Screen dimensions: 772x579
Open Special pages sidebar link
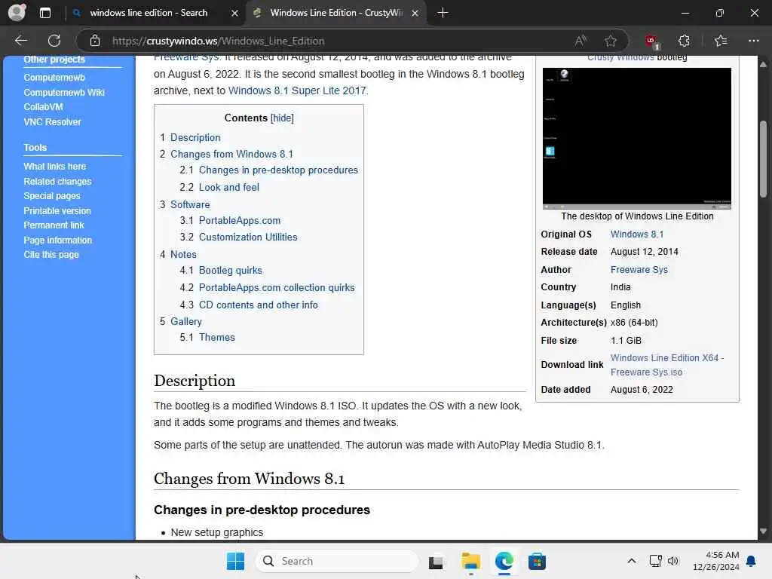(52, 195)
